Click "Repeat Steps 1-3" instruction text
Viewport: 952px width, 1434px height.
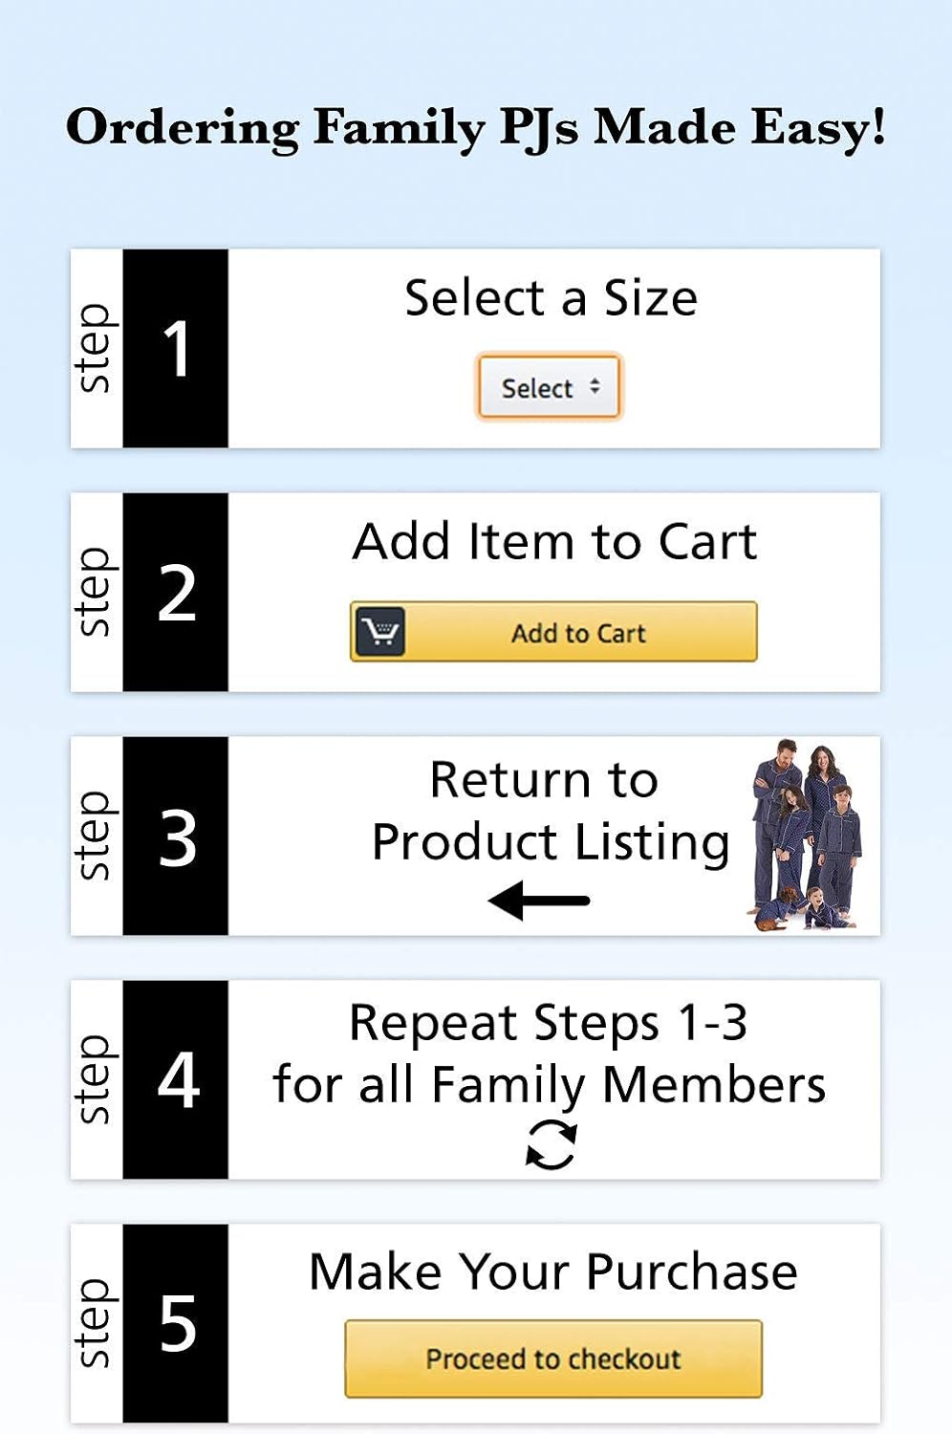548,1024
